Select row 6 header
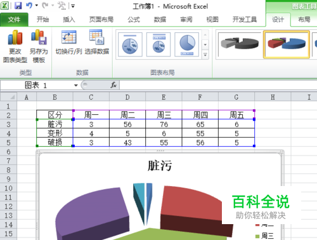Image resolution: width=317 pixels, height=240 pixels. coord(8,152)
